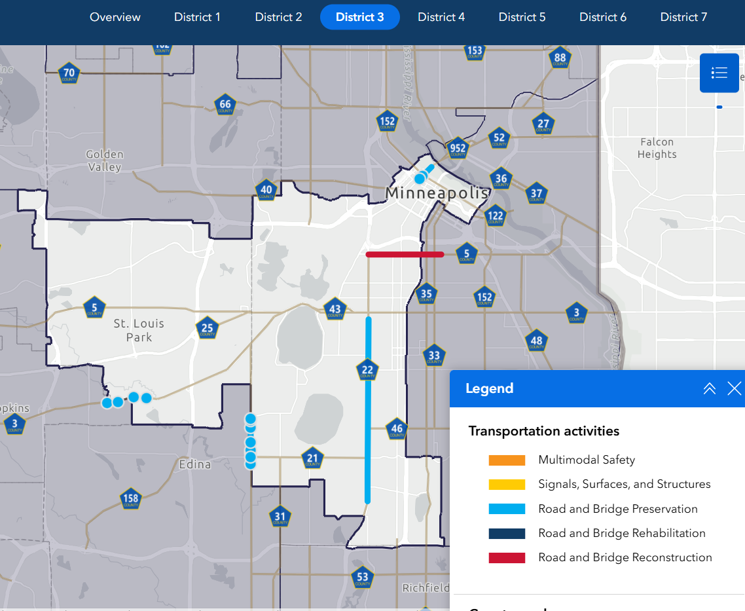Click County Road 25 shield in St. Louis Park
Screen dimensions: 745x611
coord(208,329)
